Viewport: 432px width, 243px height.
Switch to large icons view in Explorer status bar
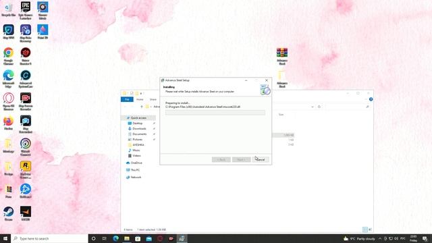point(370,230)
